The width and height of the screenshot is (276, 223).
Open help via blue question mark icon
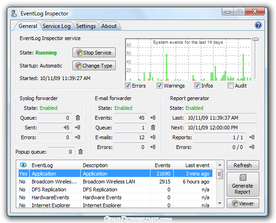(258, 25)
